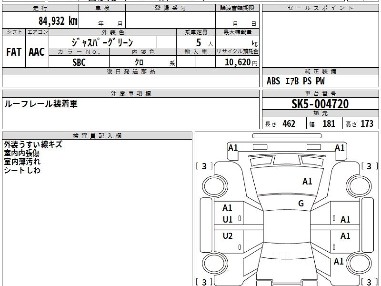Click the G mark on the windshield
Viewport: 381px width, 286px height.
pyautogui.click(x=301, y=204)
